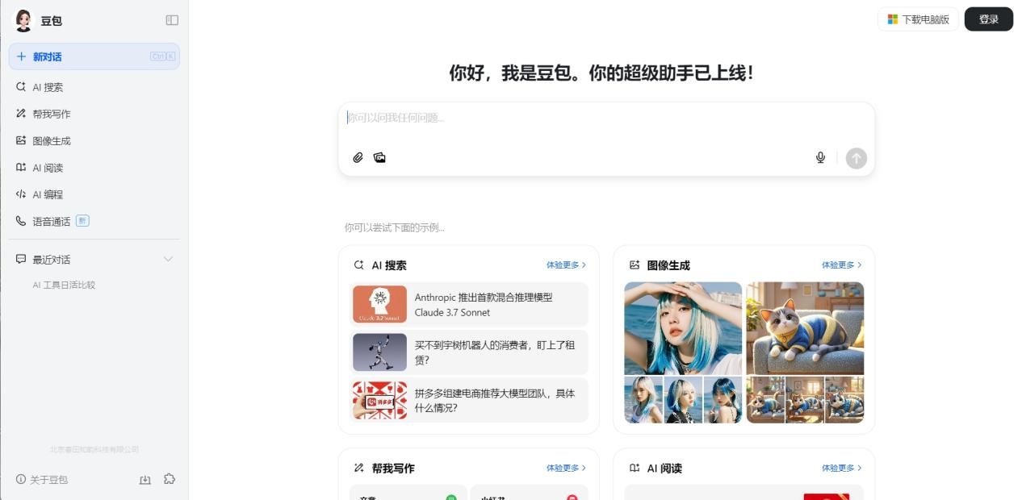
Task: Start a 新对话
Action: click(x=94, y=56)
